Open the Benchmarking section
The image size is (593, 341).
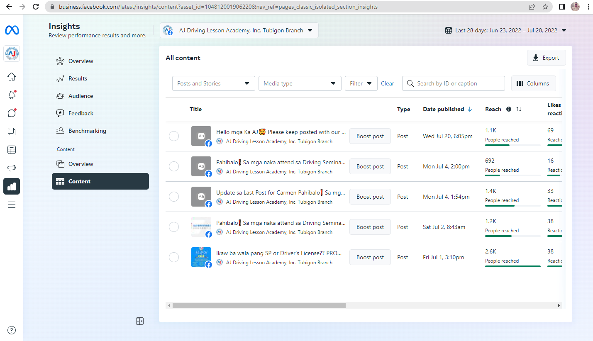point(100,131)
